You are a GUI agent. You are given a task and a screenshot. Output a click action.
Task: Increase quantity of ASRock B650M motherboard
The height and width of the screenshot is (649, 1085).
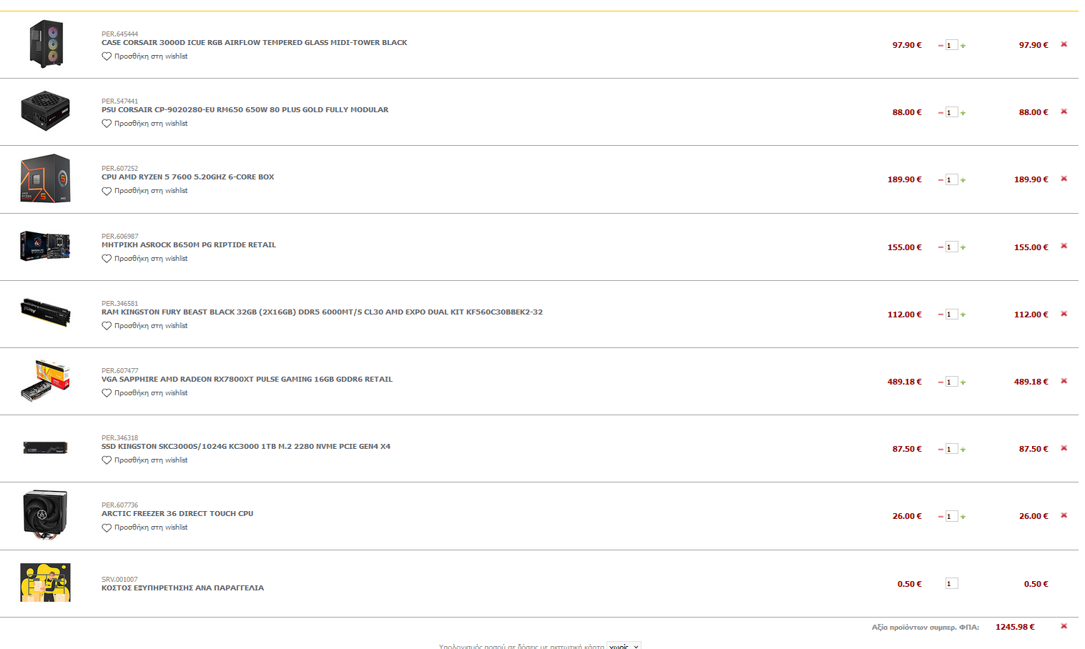point(963,247)
